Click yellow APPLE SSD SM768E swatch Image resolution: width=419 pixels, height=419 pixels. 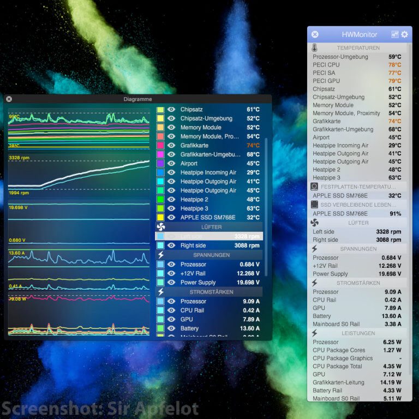coord(160,217)
